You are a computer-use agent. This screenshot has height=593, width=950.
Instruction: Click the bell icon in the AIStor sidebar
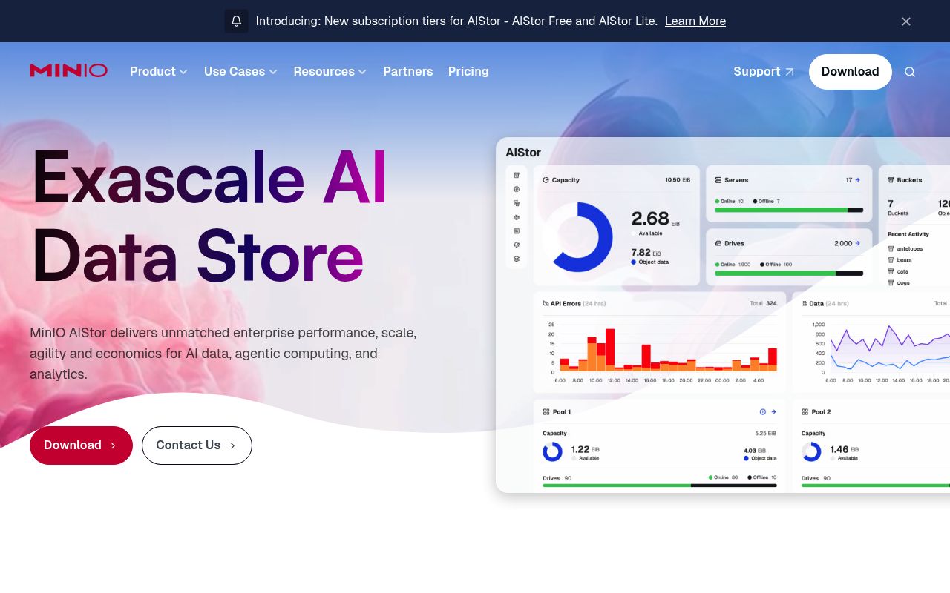tap(517, 245)
